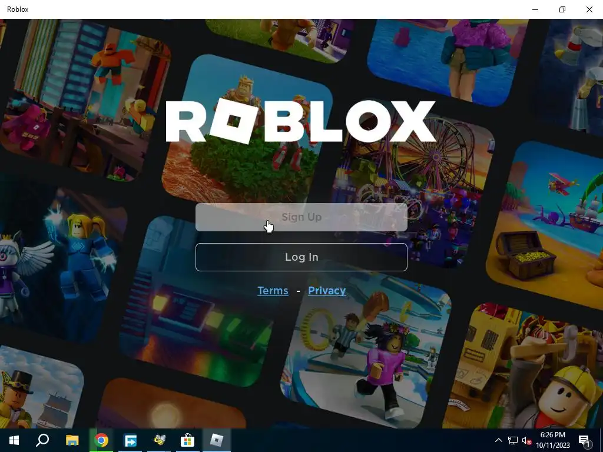This screenshot has height=452, width=603.
Task: Open the bee icon app in taskbar
Action: click(x=159, y=440)
